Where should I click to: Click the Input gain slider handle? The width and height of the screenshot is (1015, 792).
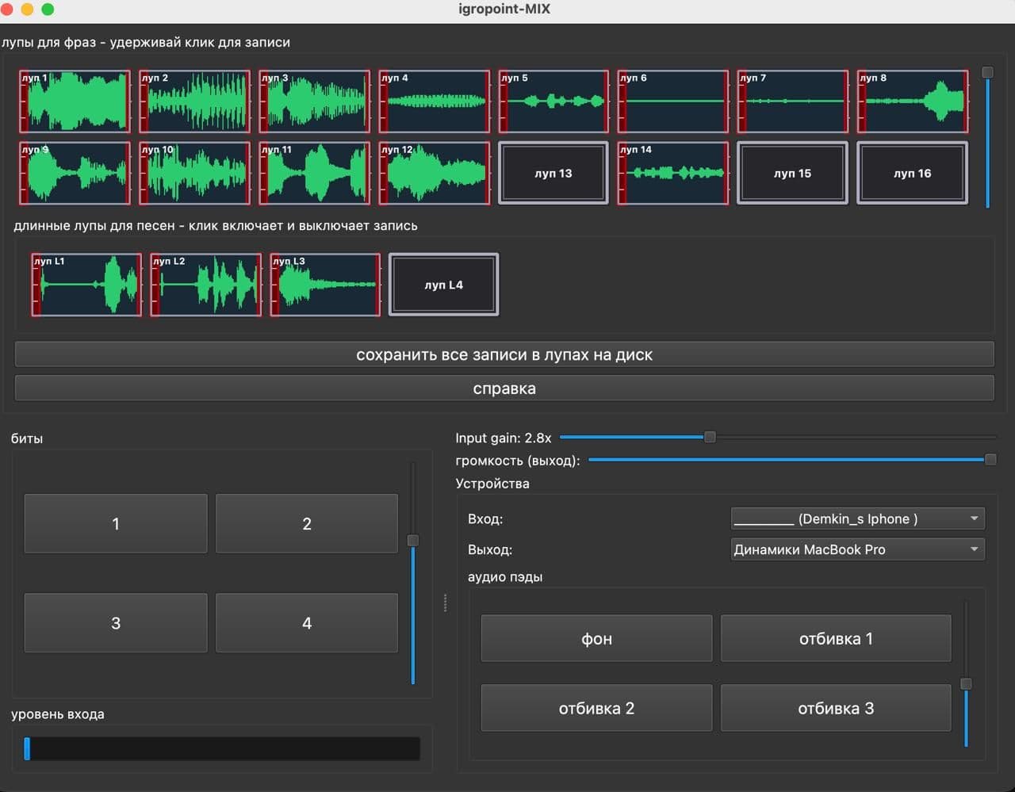tap(710, 437)
